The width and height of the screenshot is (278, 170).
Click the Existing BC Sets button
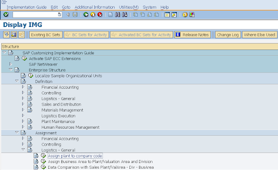pos(46,35)
